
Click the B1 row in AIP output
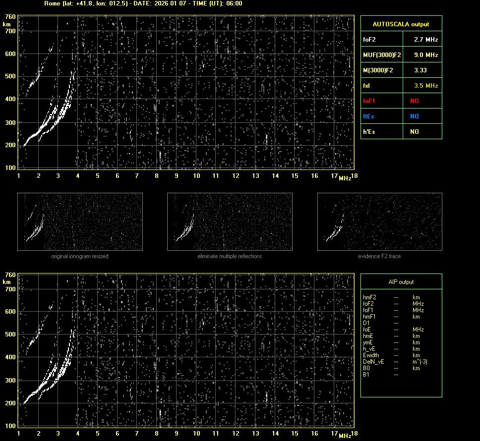click(x=366, y=375)
